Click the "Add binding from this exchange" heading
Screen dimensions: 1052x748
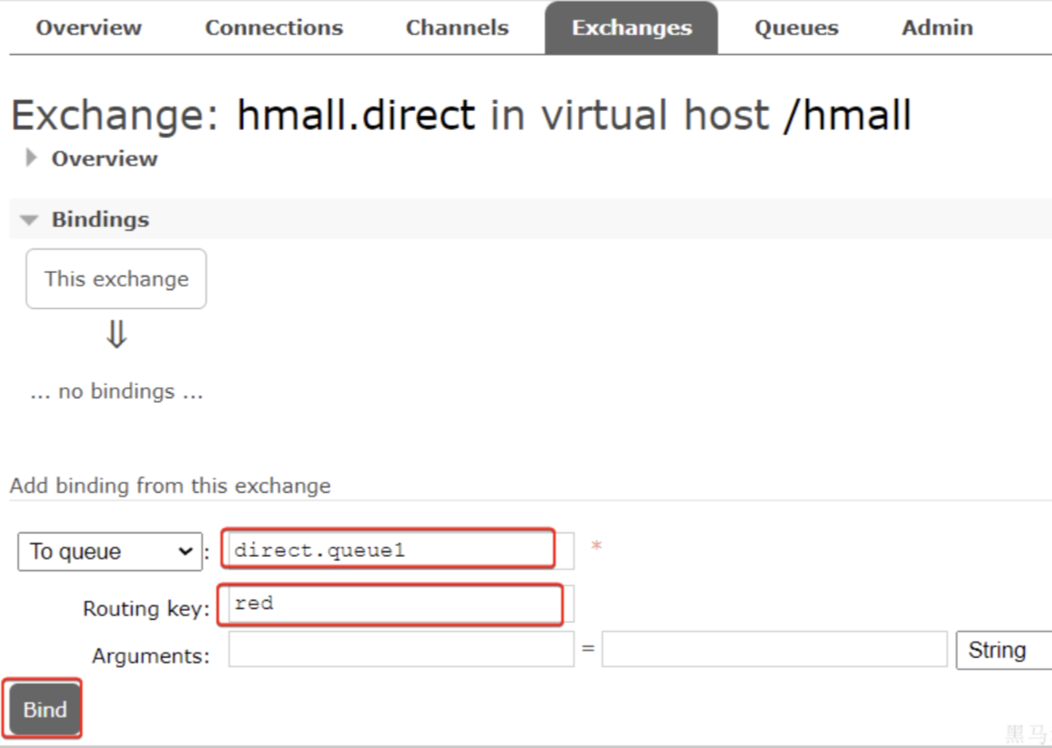(x=170, y=486)
